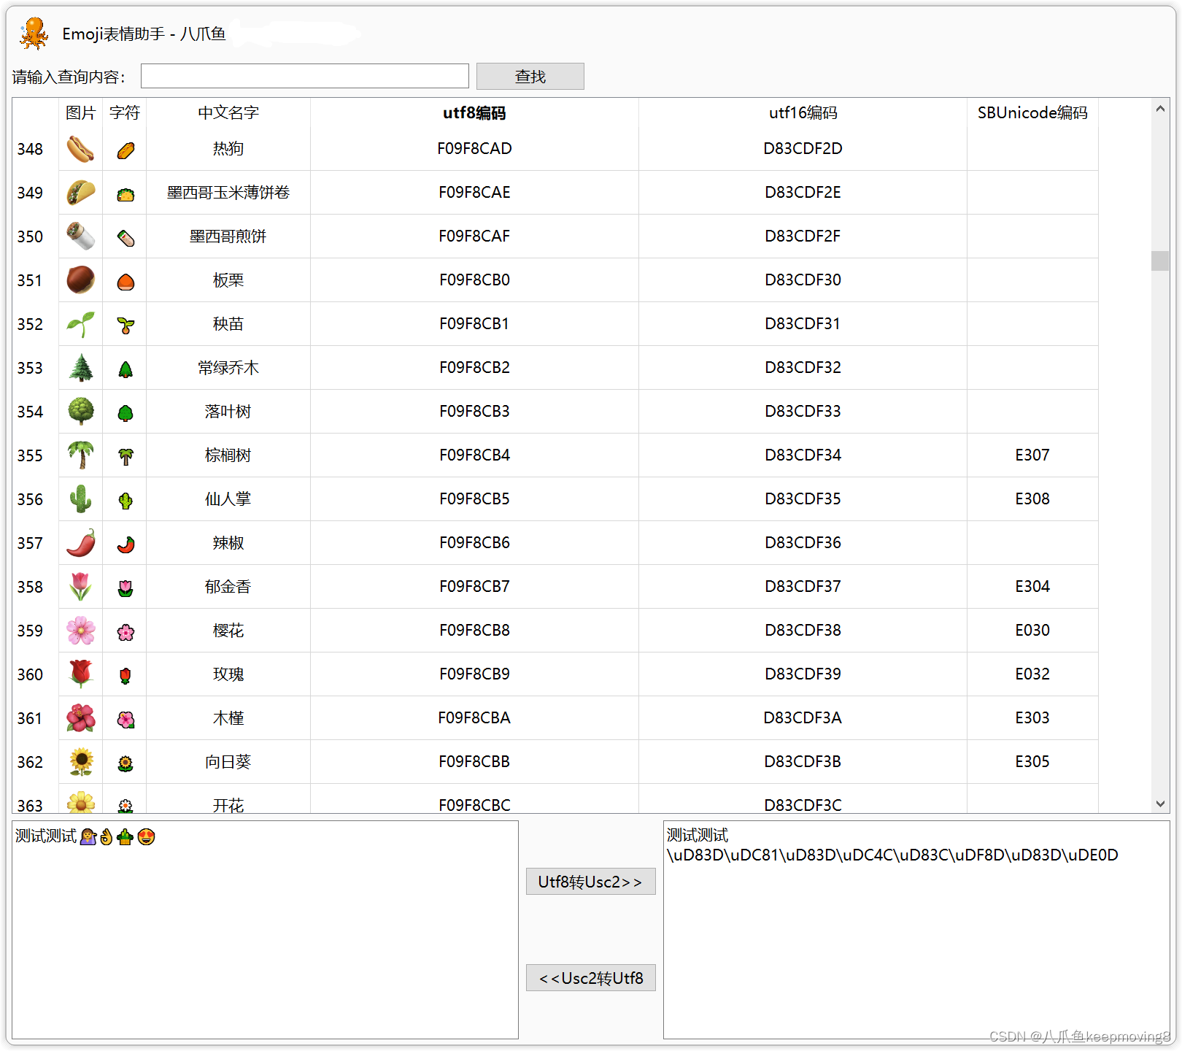Click the Usc2转Utf8 conversion button
This screenshot has height=1051, width=1182.
pos(590,978)
